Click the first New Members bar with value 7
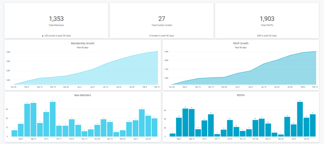The height and width of the screenshot is (144, 324). [14, 133]
